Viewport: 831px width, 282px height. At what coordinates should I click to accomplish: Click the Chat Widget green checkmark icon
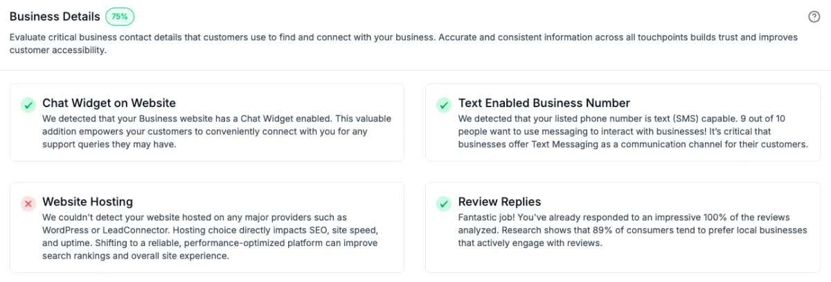point(28,105)
